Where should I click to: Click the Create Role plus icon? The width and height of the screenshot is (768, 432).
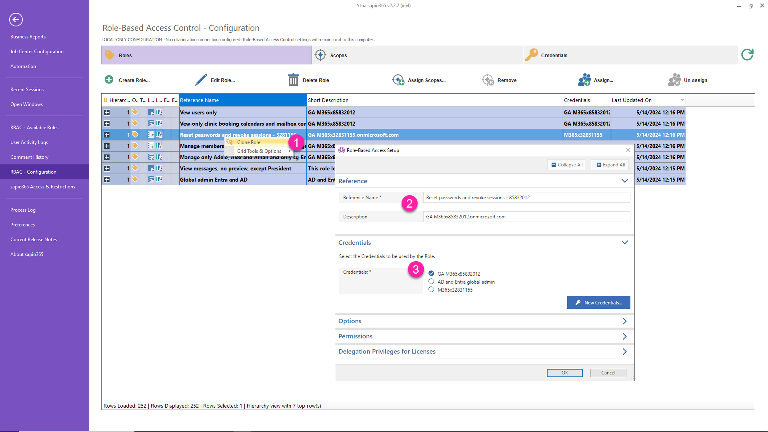click(x=109, y=80)
